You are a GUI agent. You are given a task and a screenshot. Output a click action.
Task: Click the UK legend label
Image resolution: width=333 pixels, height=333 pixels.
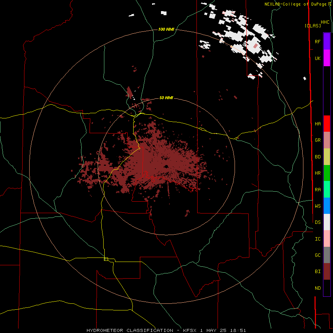point(317,58)
